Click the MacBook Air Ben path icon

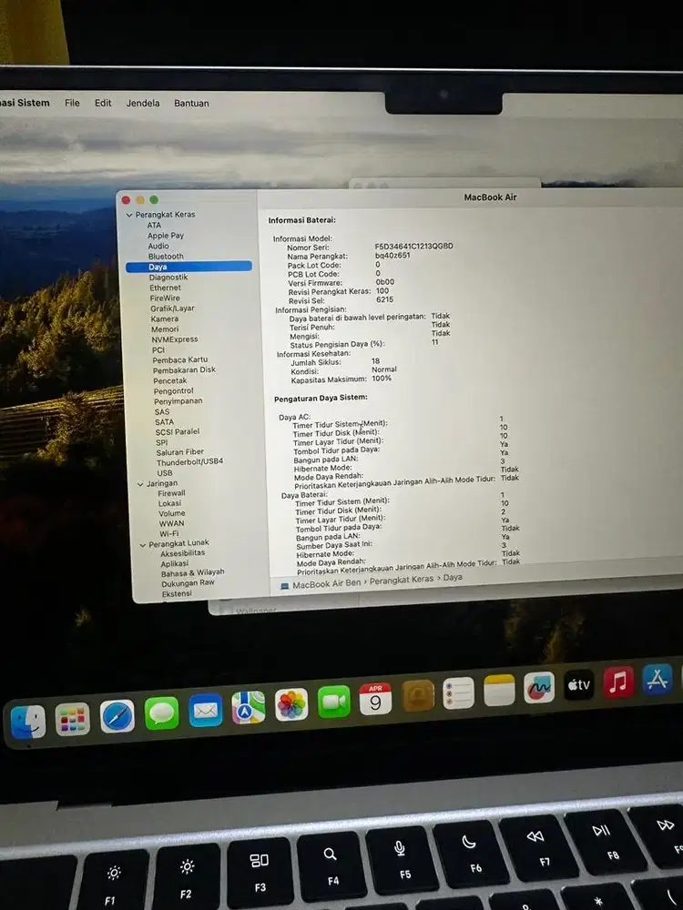click(284, 586)
